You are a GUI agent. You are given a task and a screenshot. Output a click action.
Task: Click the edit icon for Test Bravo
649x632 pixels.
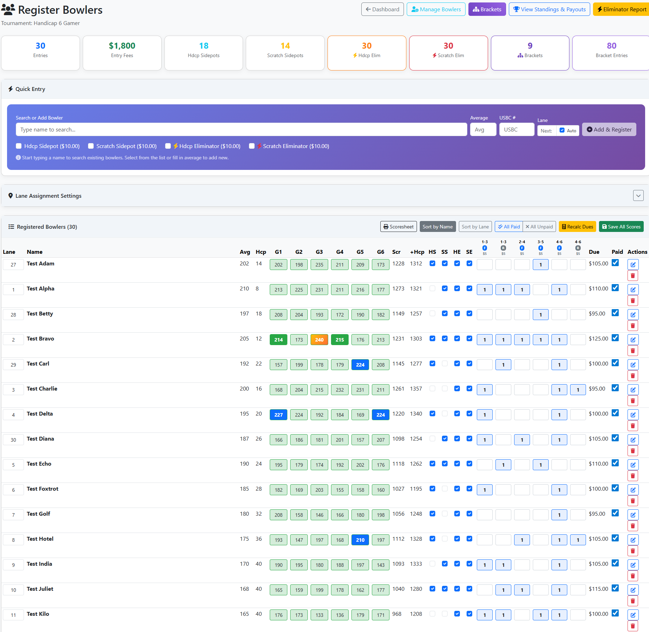tap(633, 340)
